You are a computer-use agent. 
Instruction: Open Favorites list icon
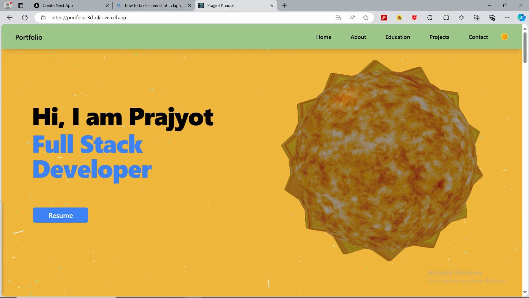click(461, 18)
